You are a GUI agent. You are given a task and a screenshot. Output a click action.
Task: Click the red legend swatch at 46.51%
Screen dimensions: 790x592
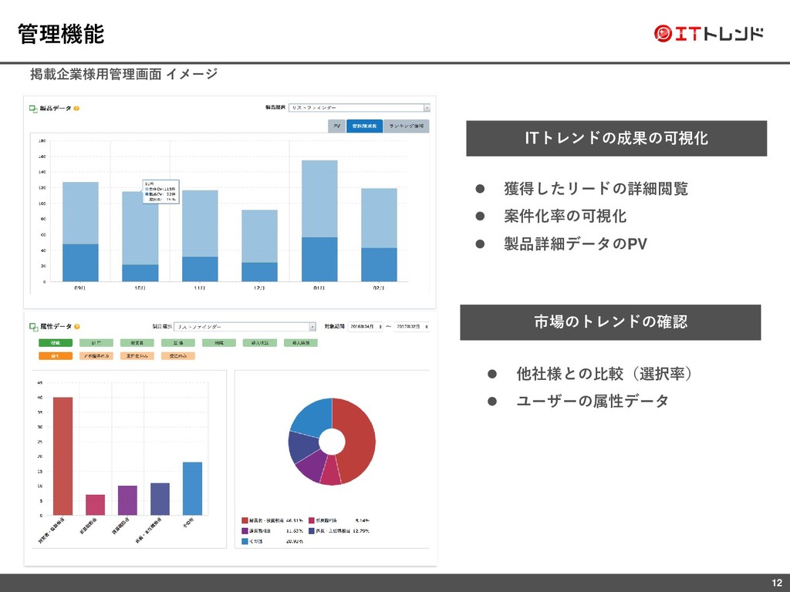(x=245, y=520)
